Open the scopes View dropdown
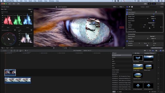Screen dimensions: 165x93 [x=30, y=9]
